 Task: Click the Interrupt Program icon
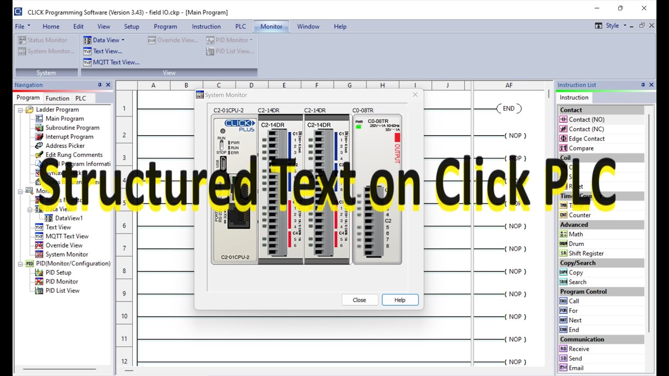39,137
